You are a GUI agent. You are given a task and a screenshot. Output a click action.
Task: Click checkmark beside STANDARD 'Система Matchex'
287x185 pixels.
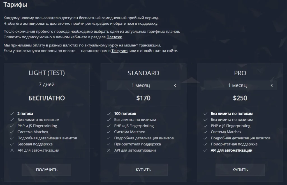tap(108, 132)
